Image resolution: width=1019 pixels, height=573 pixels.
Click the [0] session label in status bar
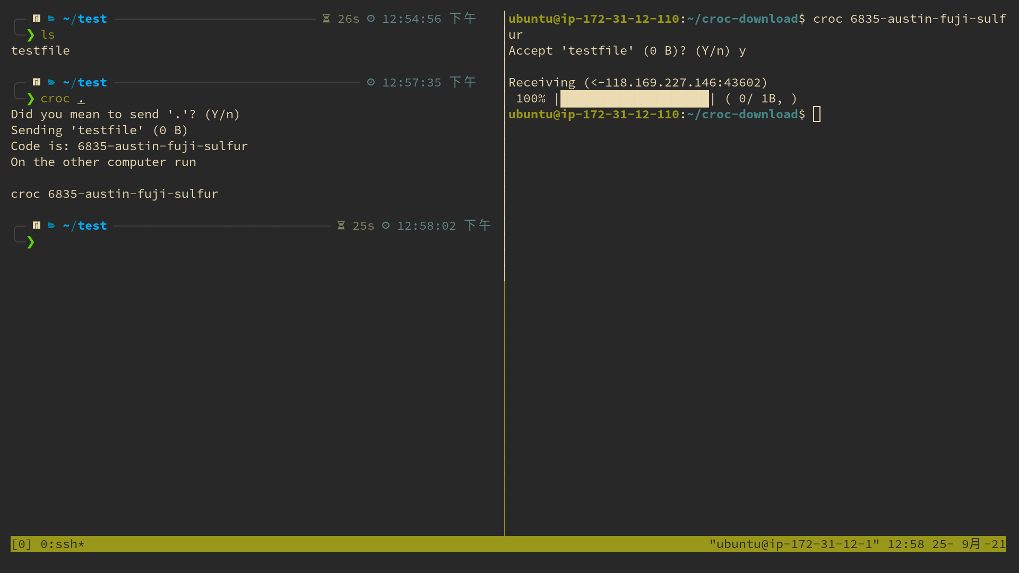(x=22, y=544)
